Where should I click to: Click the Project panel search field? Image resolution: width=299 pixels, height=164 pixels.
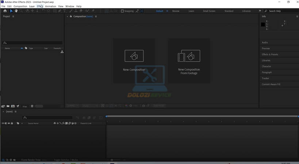point(32,43)
